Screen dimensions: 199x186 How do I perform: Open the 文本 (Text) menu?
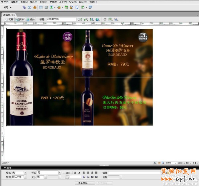coord(53,2)
